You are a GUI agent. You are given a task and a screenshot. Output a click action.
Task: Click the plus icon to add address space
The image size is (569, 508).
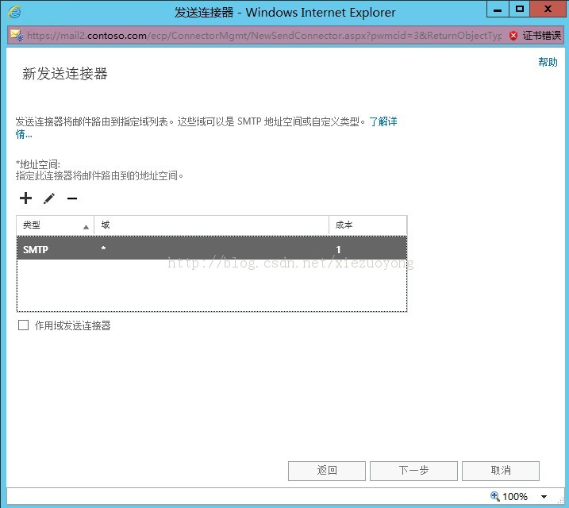point(25,198)
